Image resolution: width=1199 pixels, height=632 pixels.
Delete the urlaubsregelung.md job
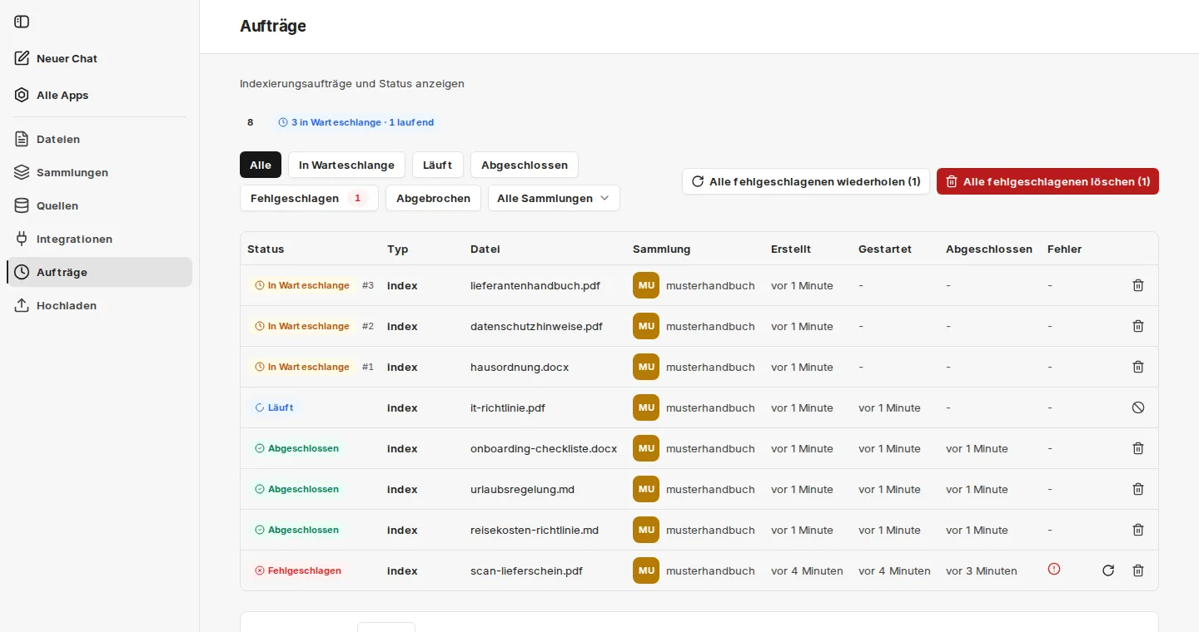point(1138,489)
